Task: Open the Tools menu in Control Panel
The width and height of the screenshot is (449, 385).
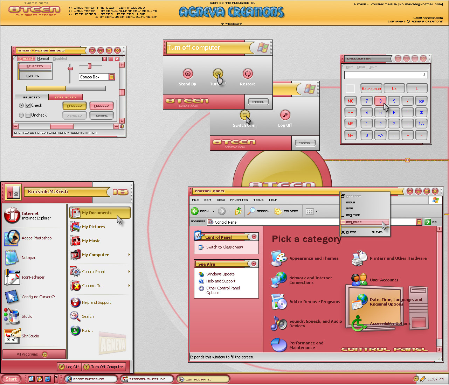Action: 258,200
